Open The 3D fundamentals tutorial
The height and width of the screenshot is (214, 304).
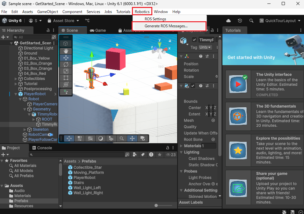pos(264,116)
